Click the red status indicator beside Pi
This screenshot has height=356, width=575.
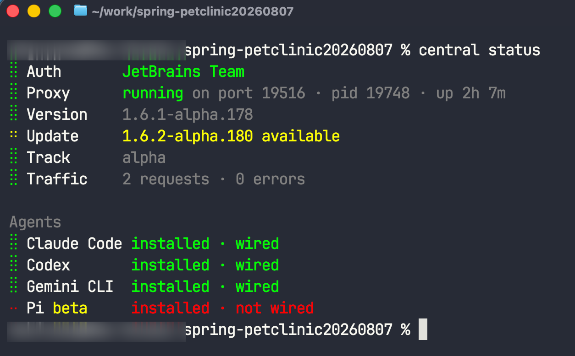(14, 308)
